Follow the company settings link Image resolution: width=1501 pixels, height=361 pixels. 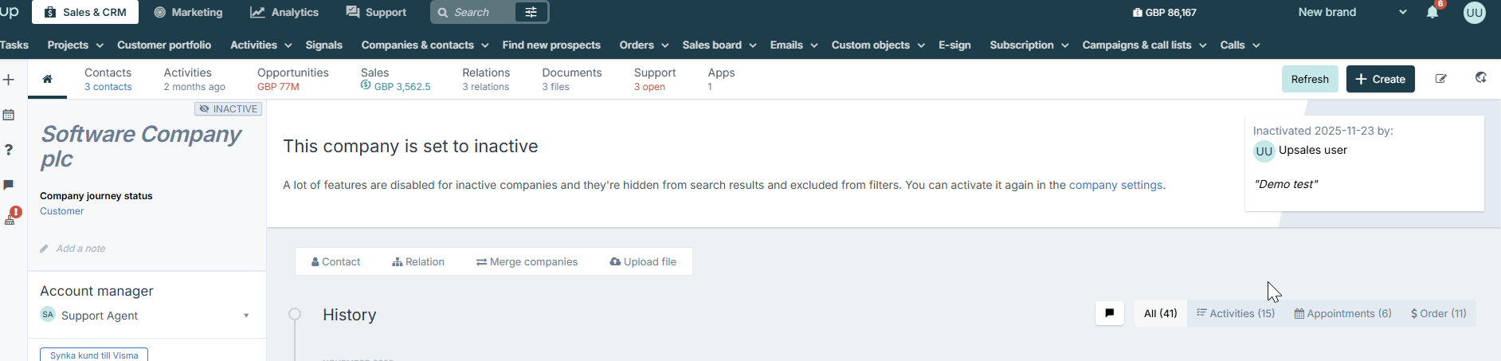[1115, 185]
